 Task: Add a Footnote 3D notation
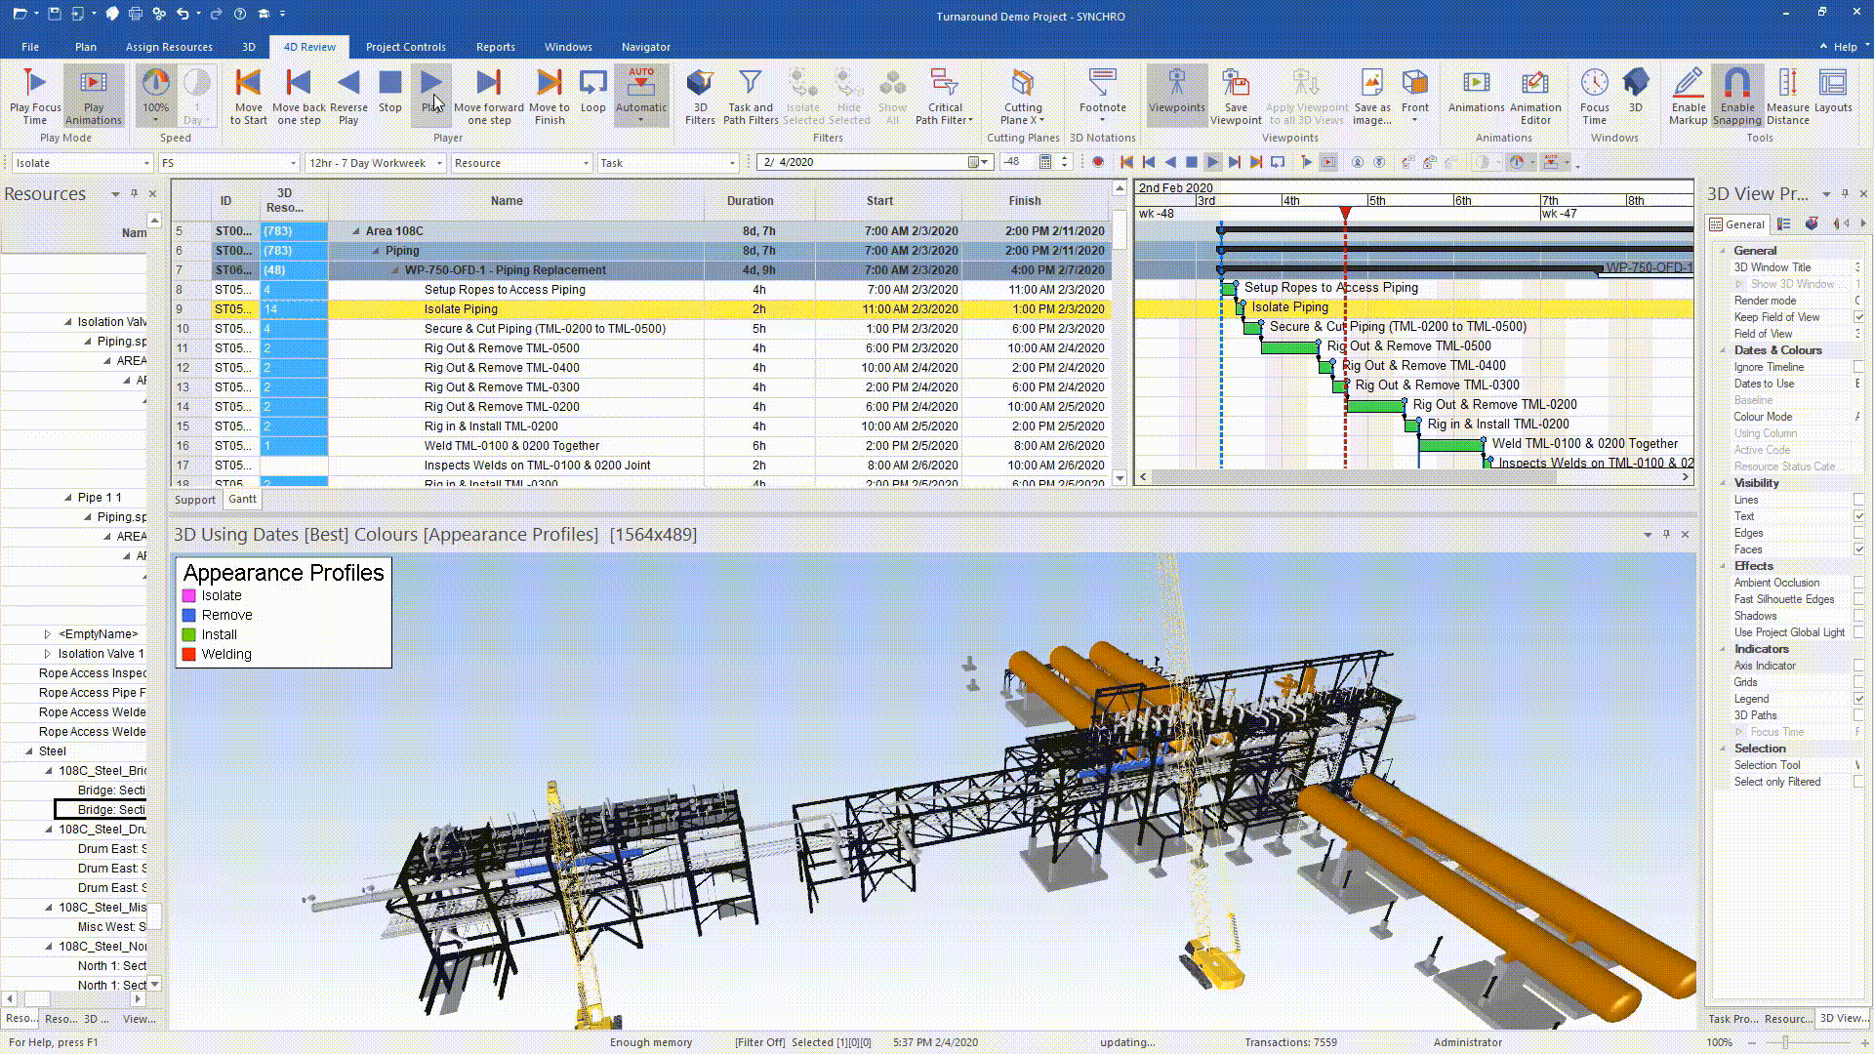pos(1102,91)
